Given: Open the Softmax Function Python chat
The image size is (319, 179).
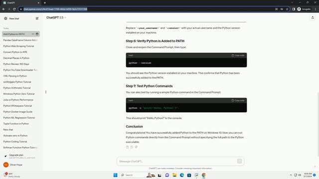Looking at the screenshot, I should point(21,148).
